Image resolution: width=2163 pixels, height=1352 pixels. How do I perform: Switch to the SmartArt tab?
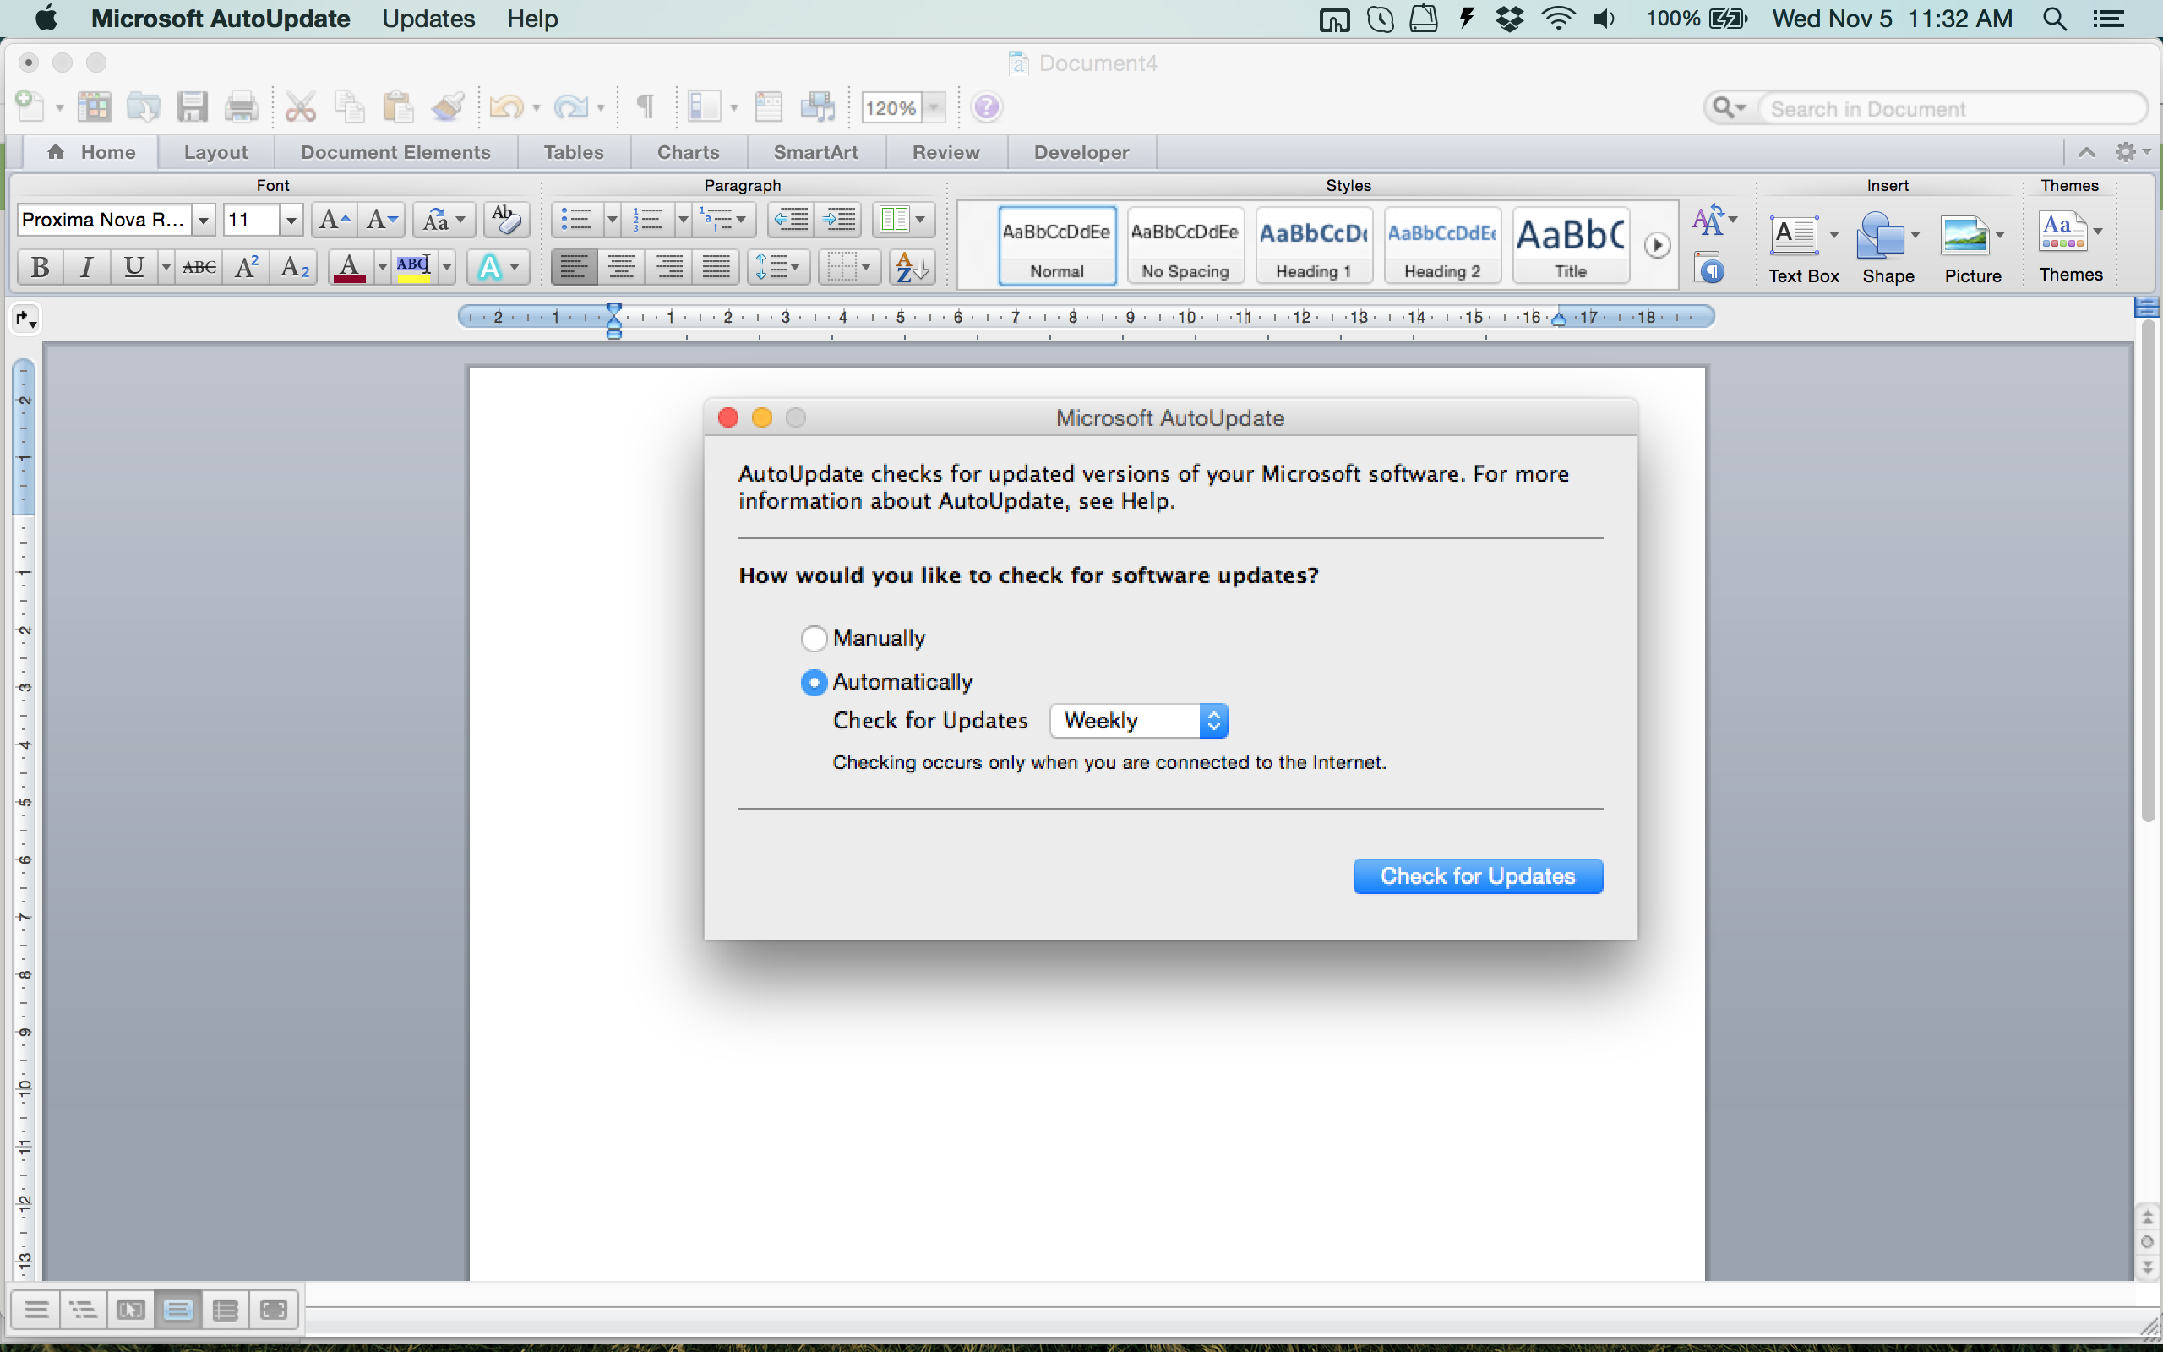click(x=815, y=152)
